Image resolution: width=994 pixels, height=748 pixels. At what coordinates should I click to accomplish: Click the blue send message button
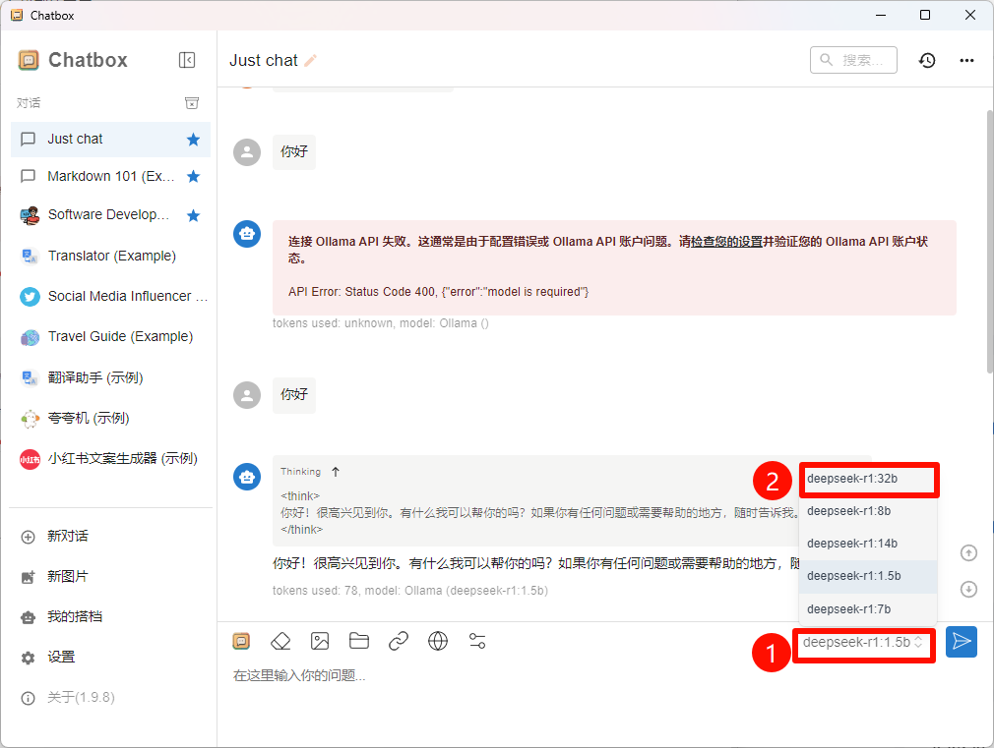pyautogui.click(x=962, y=641)
